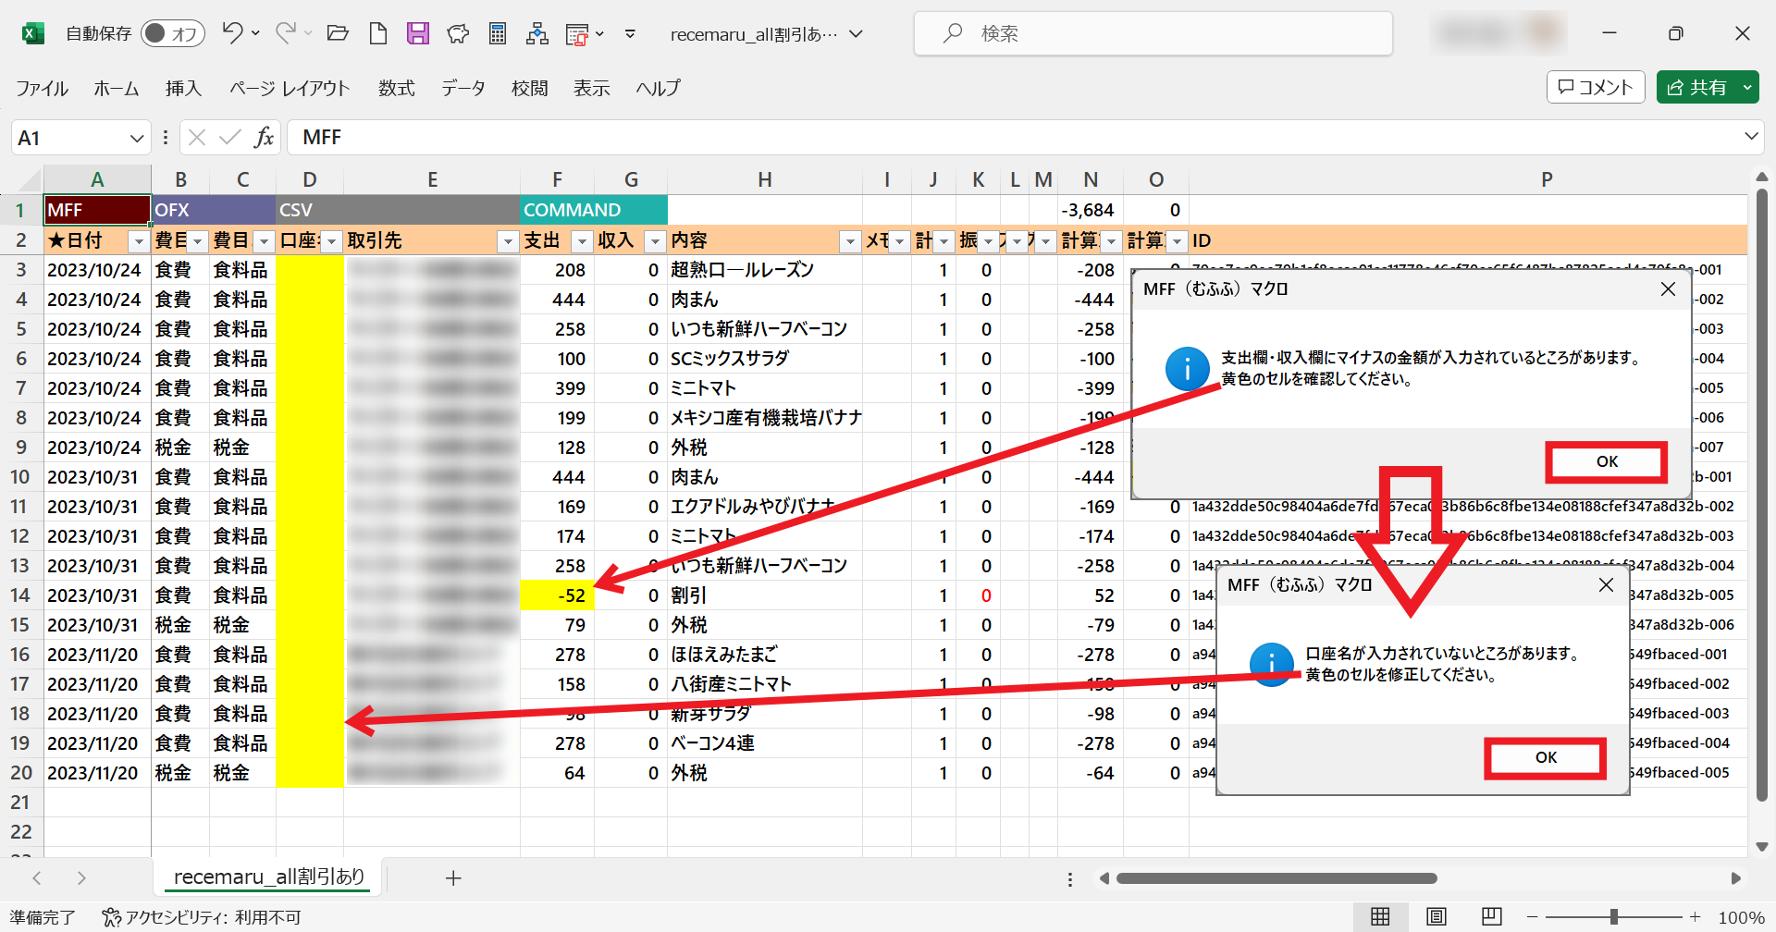Open the データ tab
Image resolution: width=1776 pixels, height=932 pixels.
[463, 88]
